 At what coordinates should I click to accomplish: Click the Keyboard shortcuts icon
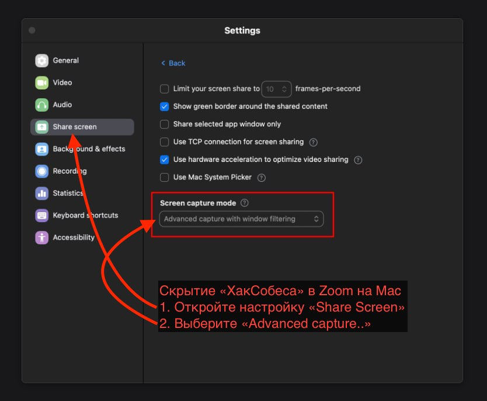pyautogui.click(x=41, y=215)
